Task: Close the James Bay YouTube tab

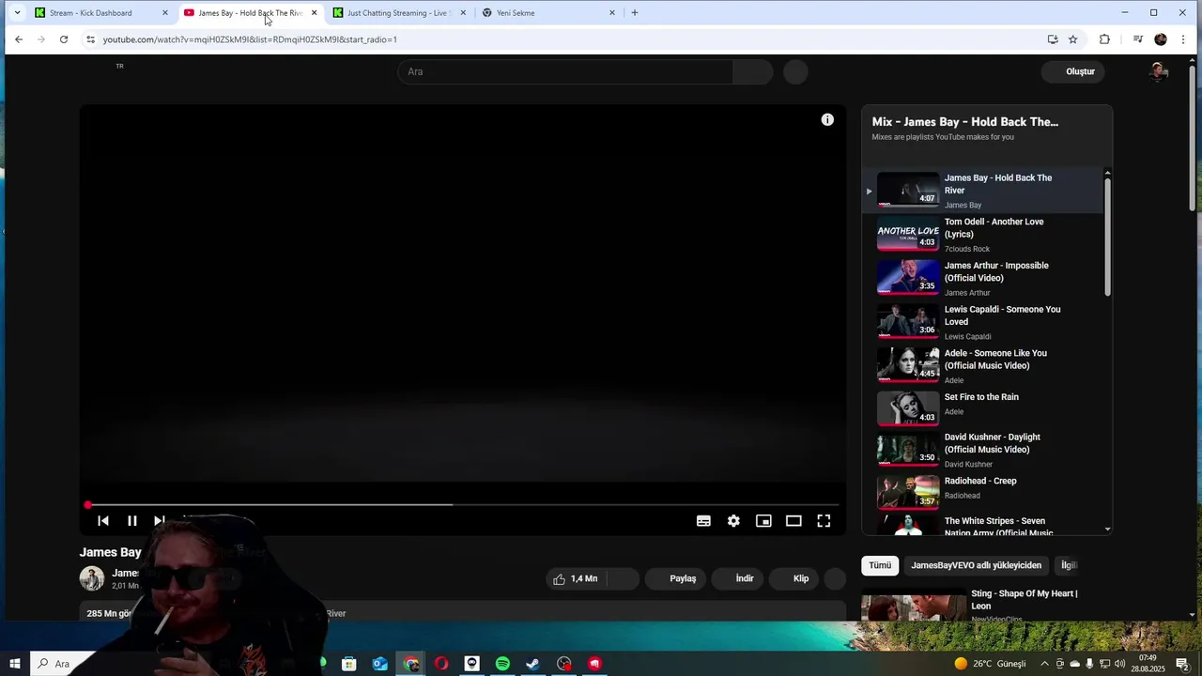Action: [314, 13]
